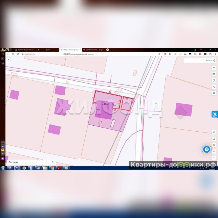Click the geolocation arrow icon
The image size is (218, 218).
pyautogui.click(x=214, y=132)
